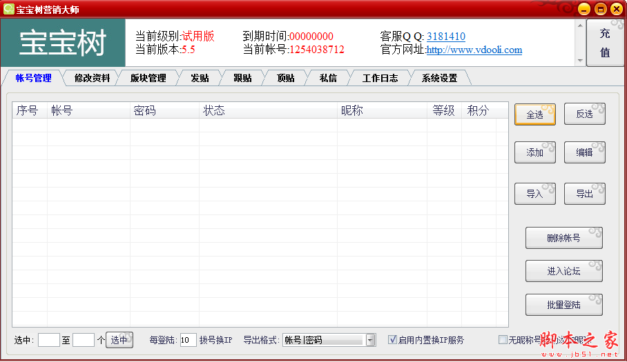Viewport: 627px width, 362px height.
Task: Toggle the 无昵称号 checkbox
Action: coord(503,340)
